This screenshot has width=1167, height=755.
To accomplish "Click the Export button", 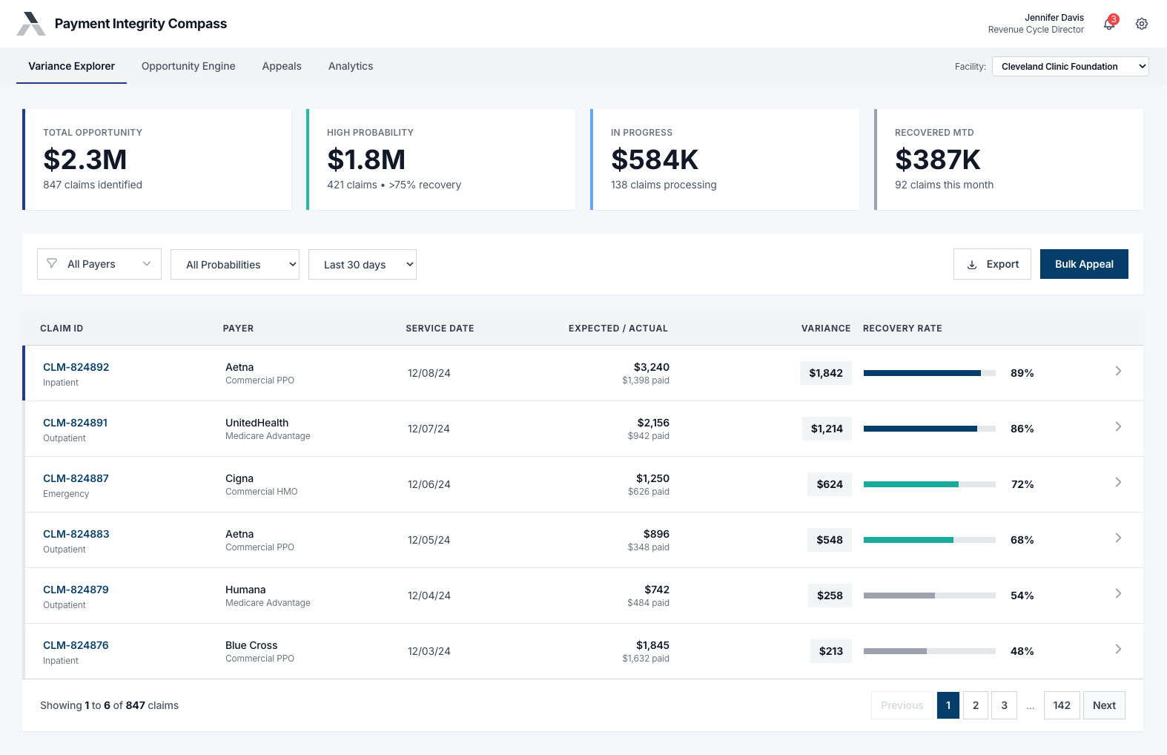I will click(992, 264).
